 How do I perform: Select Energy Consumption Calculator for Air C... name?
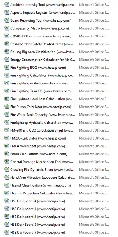[42, 60]
